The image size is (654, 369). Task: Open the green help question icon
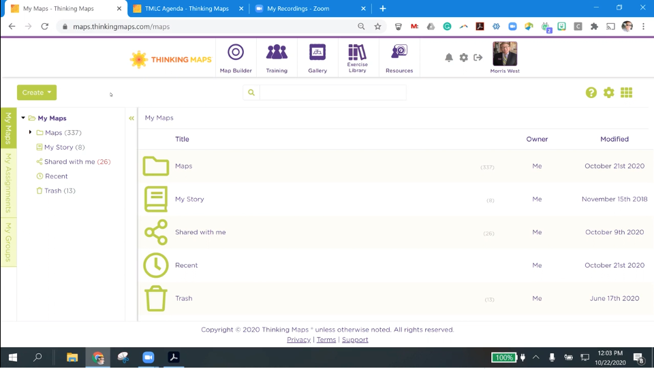[x=591, y=93]
